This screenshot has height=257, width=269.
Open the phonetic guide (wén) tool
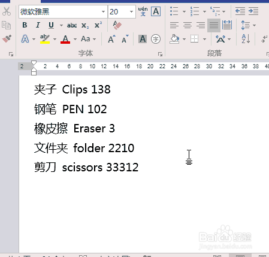click(x=143, y=11)
